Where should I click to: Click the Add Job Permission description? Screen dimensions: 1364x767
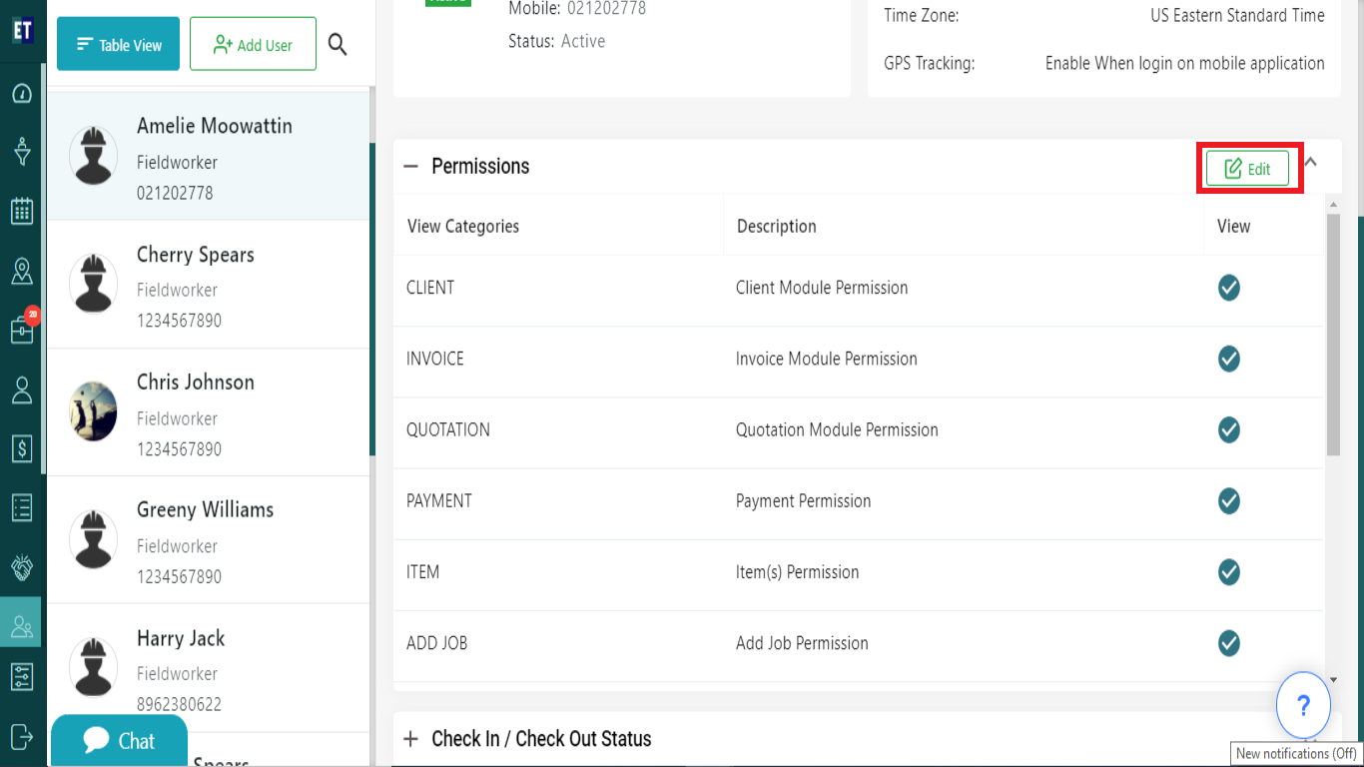tap(802, 643)
